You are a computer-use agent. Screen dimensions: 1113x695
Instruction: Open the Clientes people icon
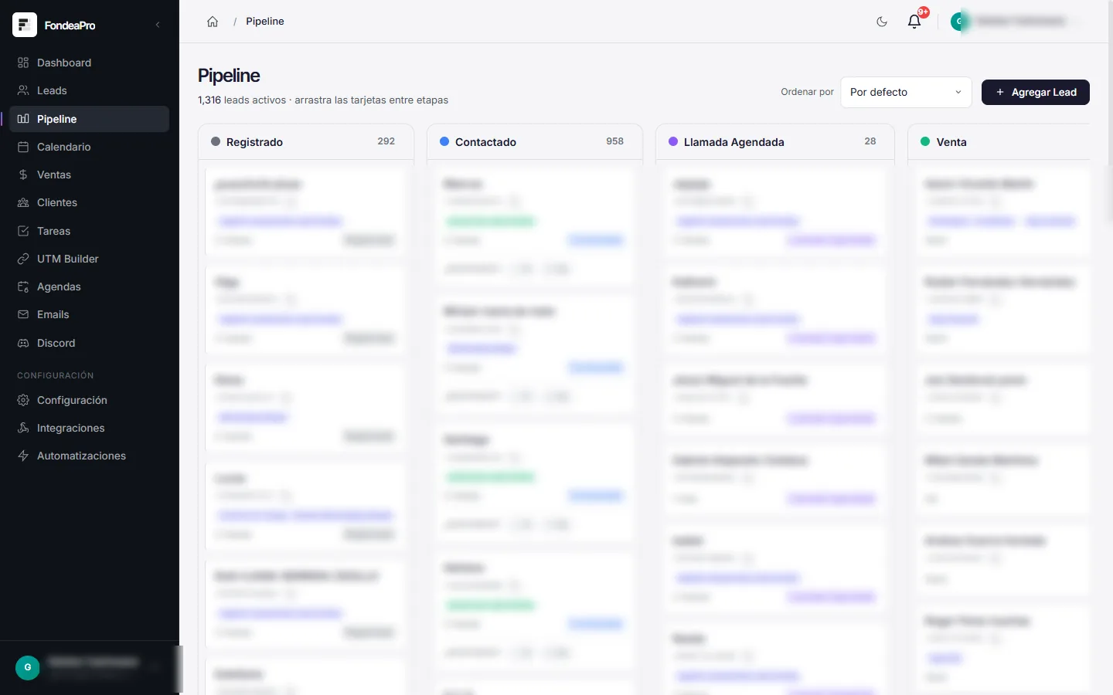(x=23, y=202)
